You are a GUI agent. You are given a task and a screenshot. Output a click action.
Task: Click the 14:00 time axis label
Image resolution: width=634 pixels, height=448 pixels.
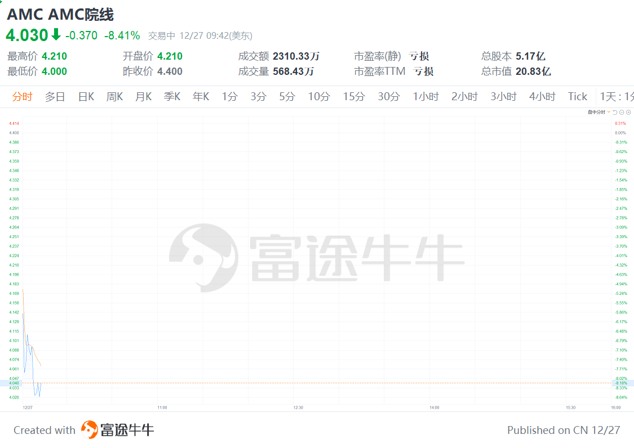(x=435, y=407)
